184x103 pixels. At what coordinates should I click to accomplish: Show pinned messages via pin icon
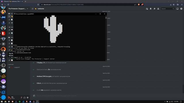[x=154, y=9]
